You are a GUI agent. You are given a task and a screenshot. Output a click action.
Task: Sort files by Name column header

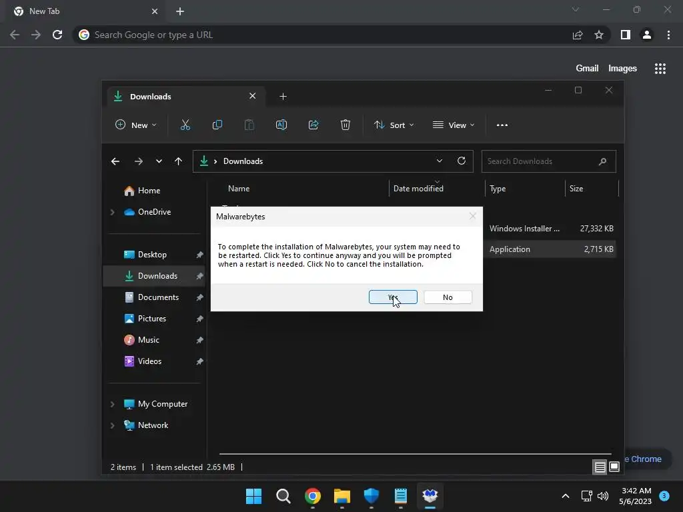pos(239,189)
